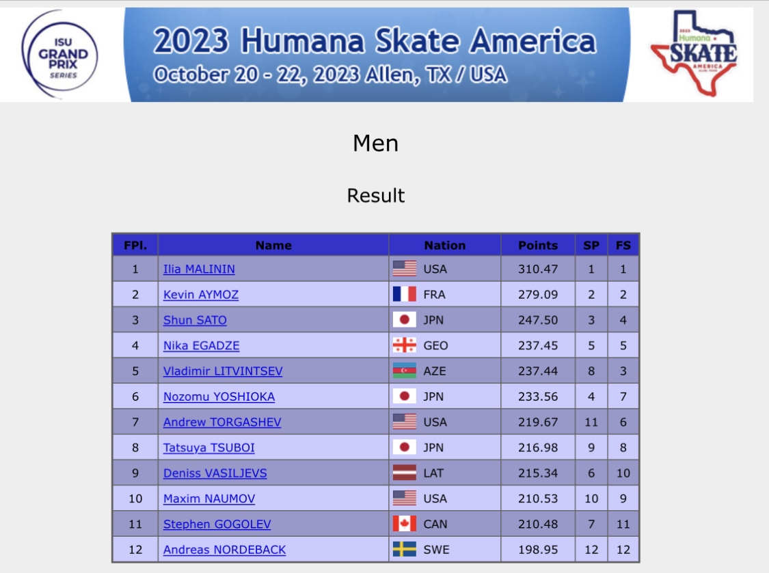Open Deniss VASILJEVS skater page
The image size is (769, 573).
215,473
